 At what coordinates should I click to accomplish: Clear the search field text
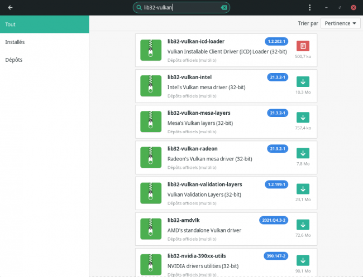(223, 8)
